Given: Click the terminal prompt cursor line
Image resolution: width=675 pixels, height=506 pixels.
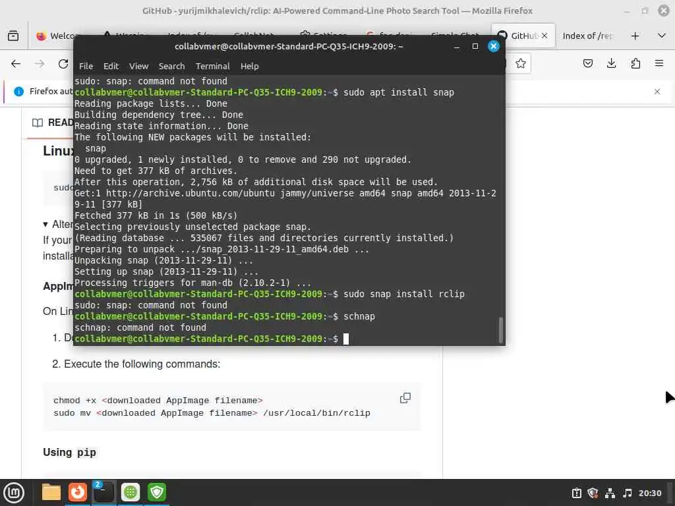Looking at the screenshot, I should tap(289, 339).
